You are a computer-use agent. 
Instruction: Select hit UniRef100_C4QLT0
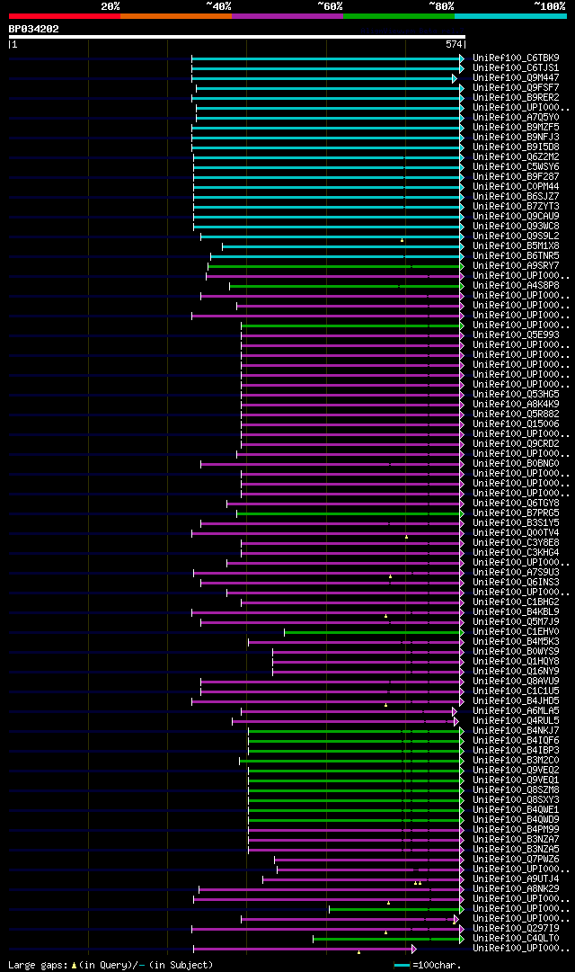pyautogui.click(x=516, y=939)
